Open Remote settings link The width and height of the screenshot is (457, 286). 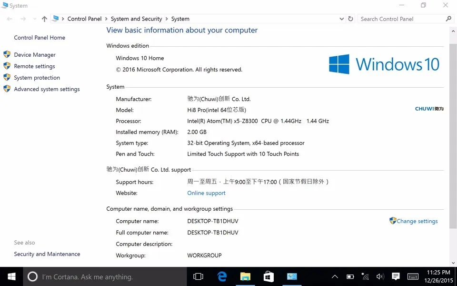34,66
